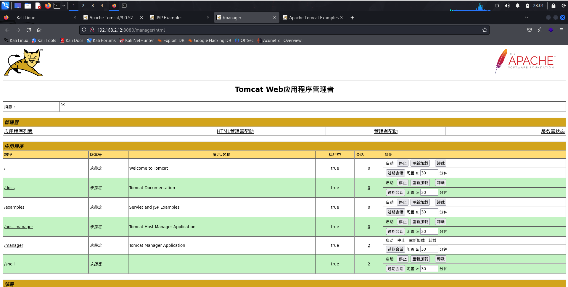Click the show desktop panel icon
The image size is (568, 287).
click(18, 6)
